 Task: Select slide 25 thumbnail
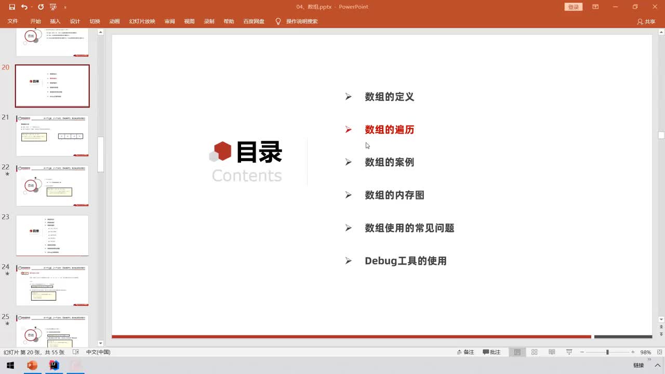[52, 331]
